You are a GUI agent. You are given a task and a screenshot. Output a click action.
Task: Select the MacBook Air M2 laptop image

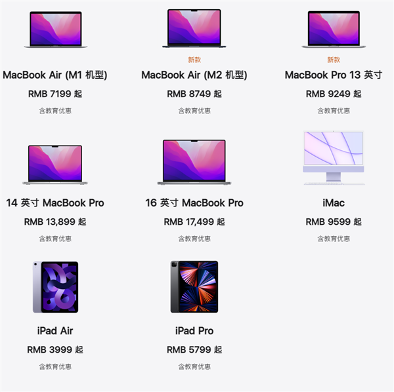(194, 28)
